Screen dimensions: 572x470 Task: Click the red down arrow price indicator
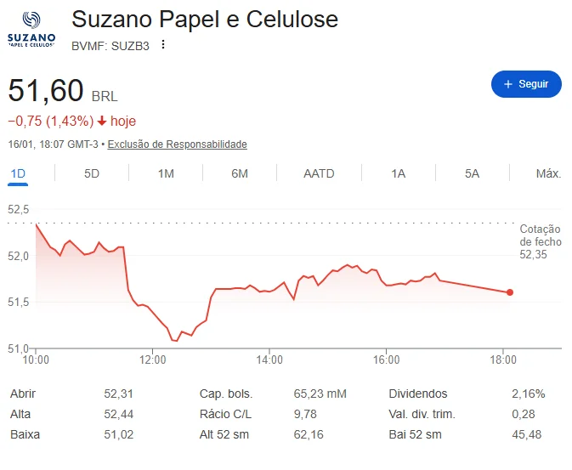click(102, 122)
